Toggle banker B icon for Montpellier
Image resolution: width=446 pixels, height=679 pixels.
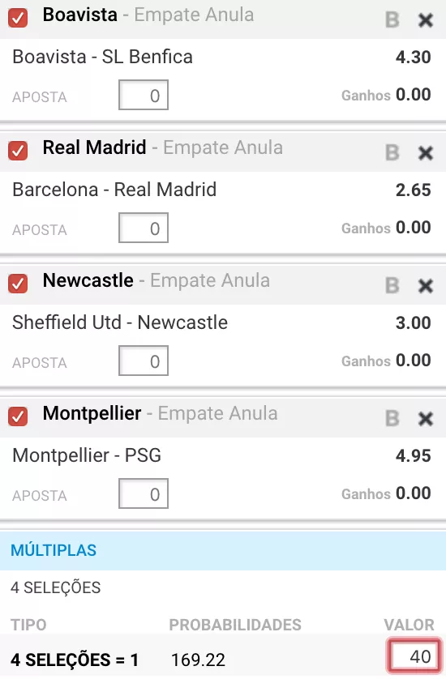[392, 419]
